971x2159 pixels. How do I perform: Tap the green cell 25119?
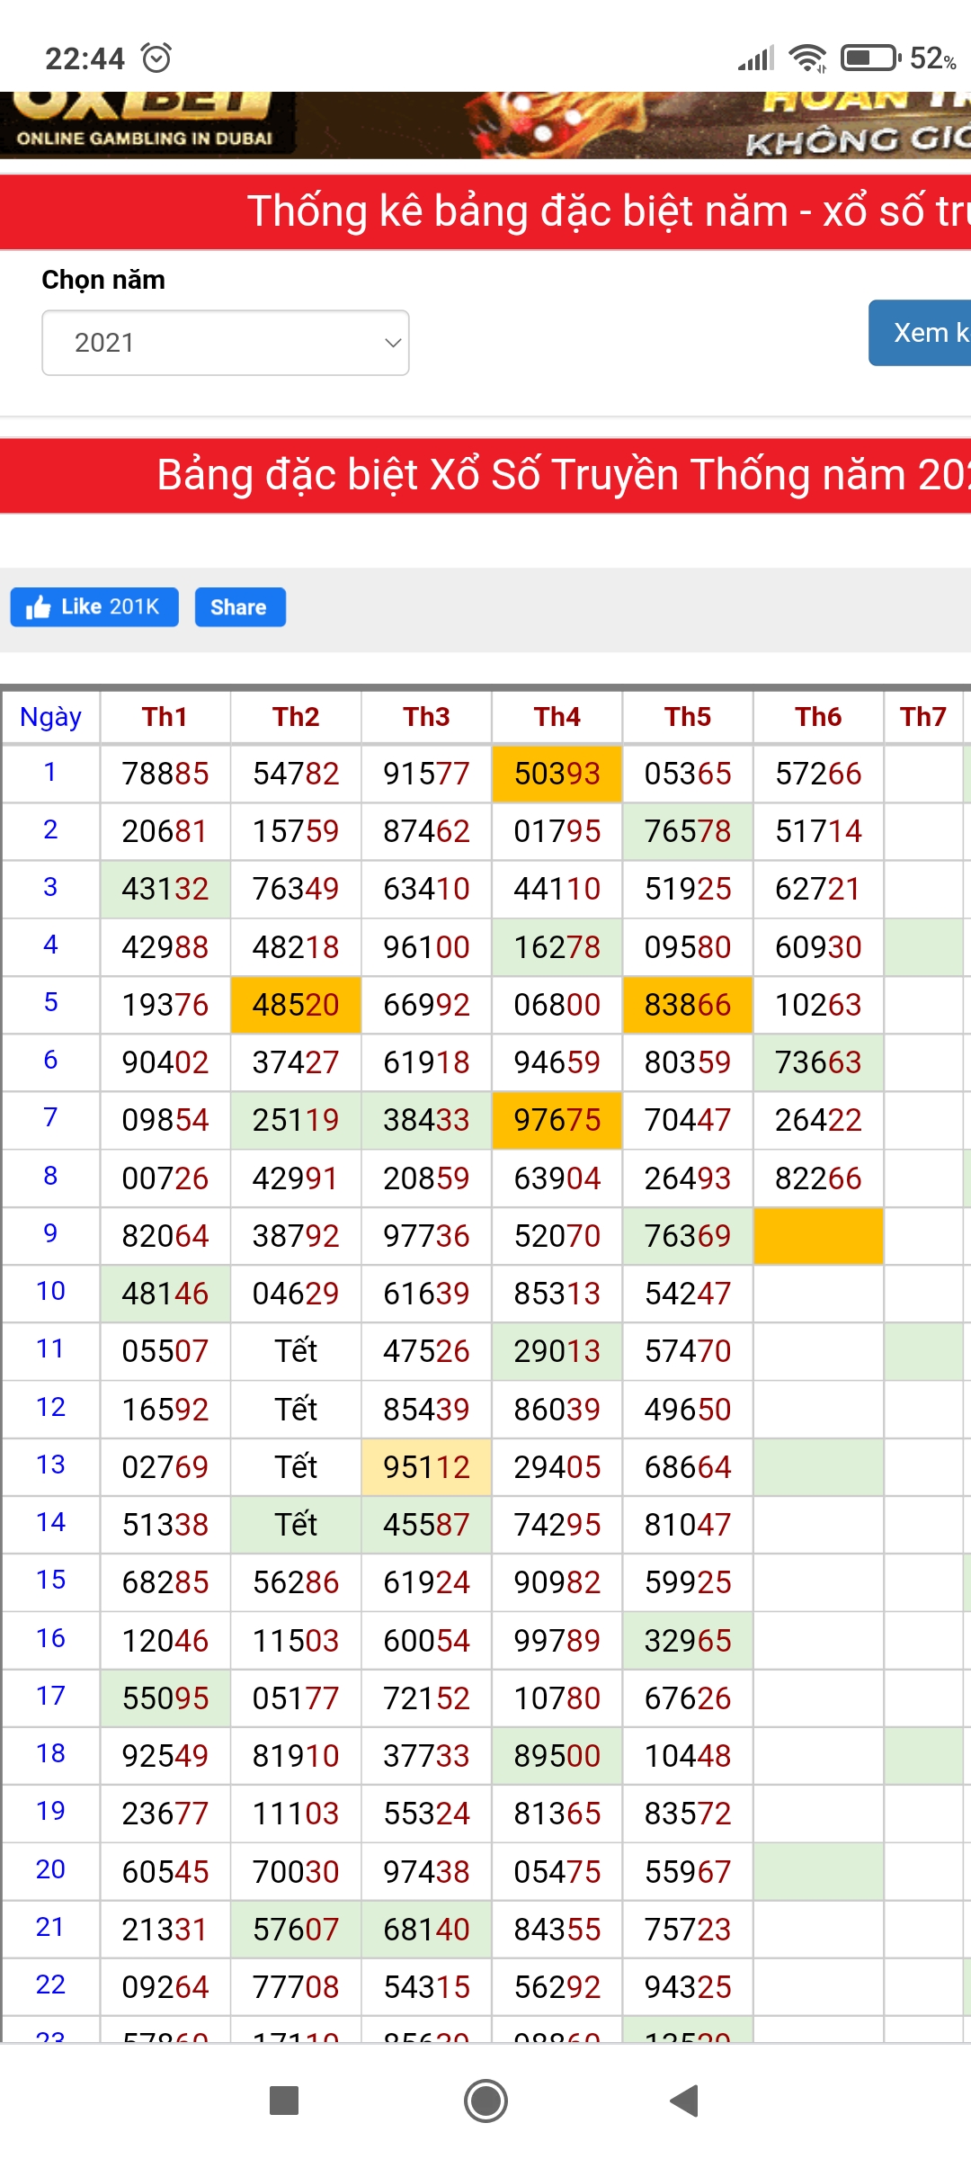coord(296,1120)
